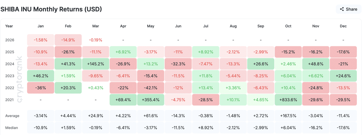Click the December 2023 +24.6% cell
Screen dimensions: 362x135
tap(343, 76)
